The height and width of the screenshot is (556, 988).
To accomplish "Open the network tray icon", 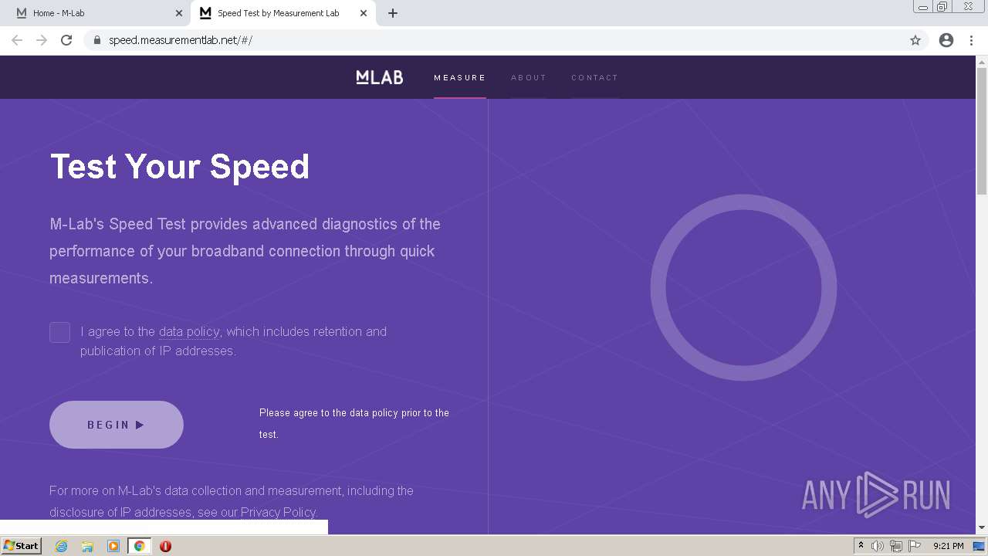I will [896, 546].
